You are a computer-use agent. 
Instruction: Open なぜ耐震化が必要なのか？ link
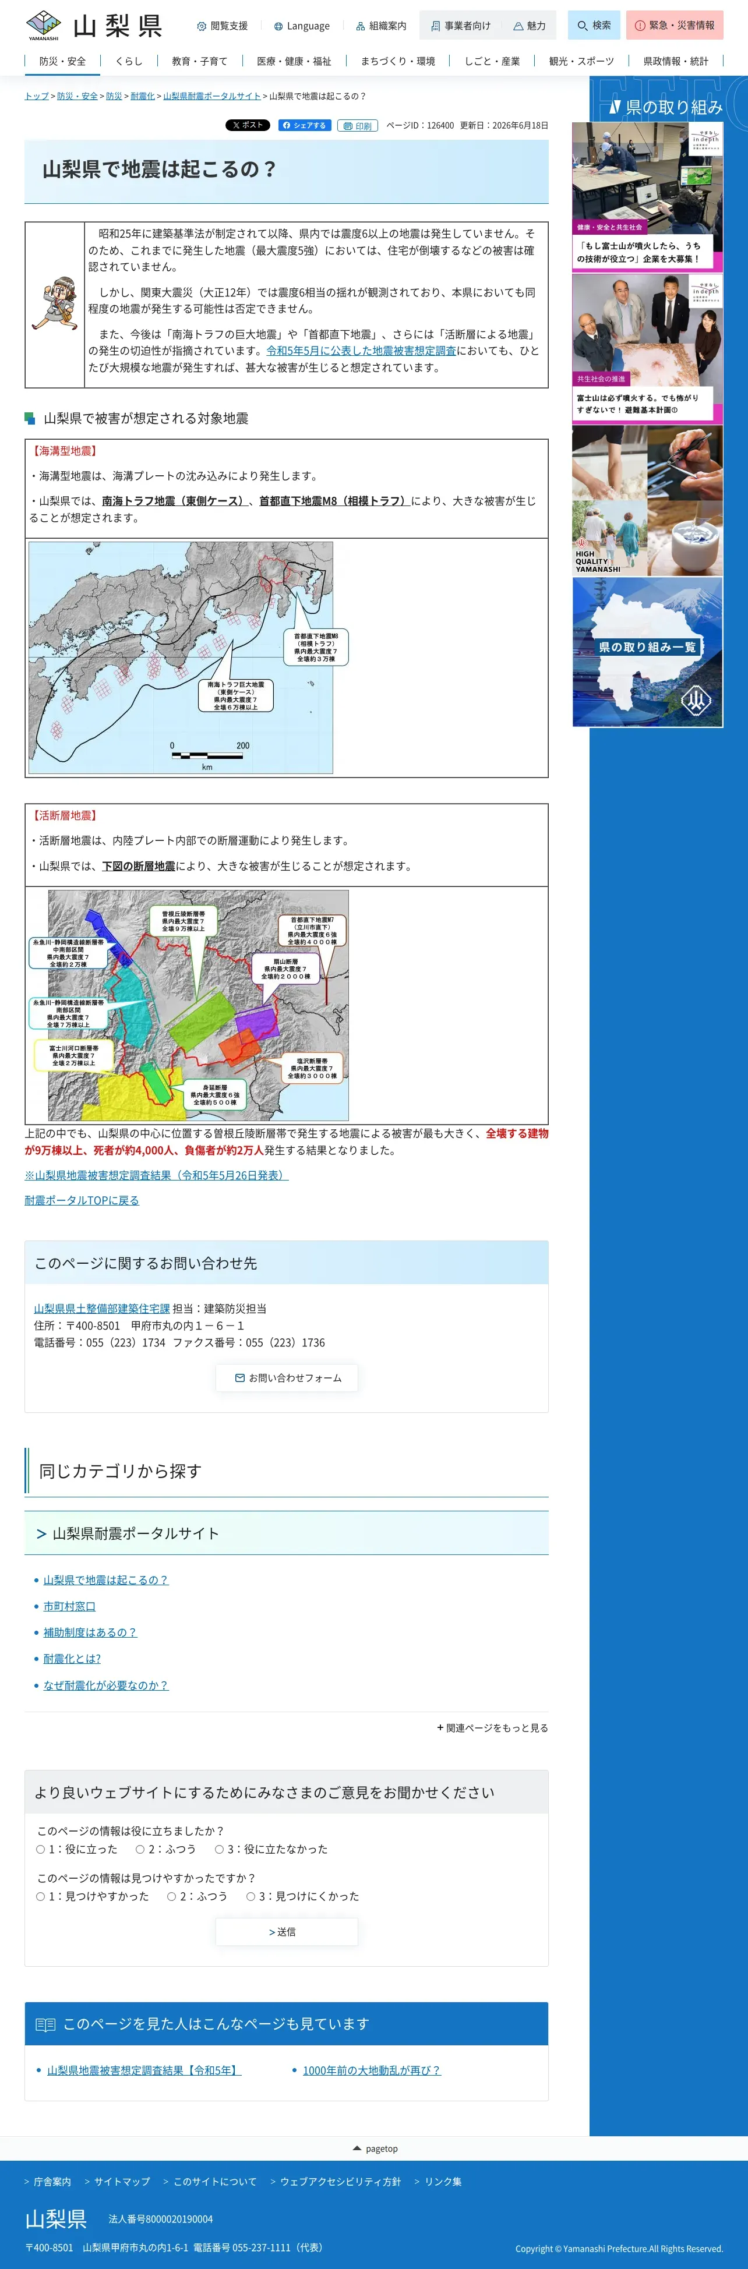tap(105, 1686)
